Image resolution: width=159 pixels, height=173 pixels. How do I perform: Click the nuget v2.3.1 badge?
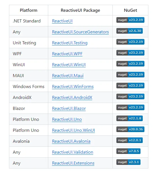pos(128,162)
